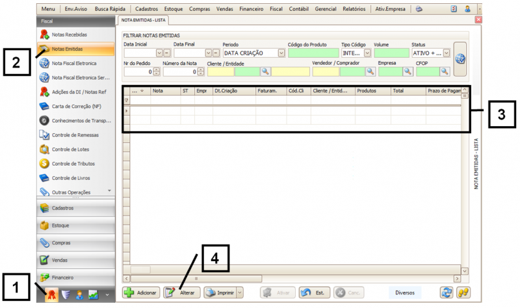Open the Status dropdown
Viewport: 520px width, 308px height.
click(447, 53)
